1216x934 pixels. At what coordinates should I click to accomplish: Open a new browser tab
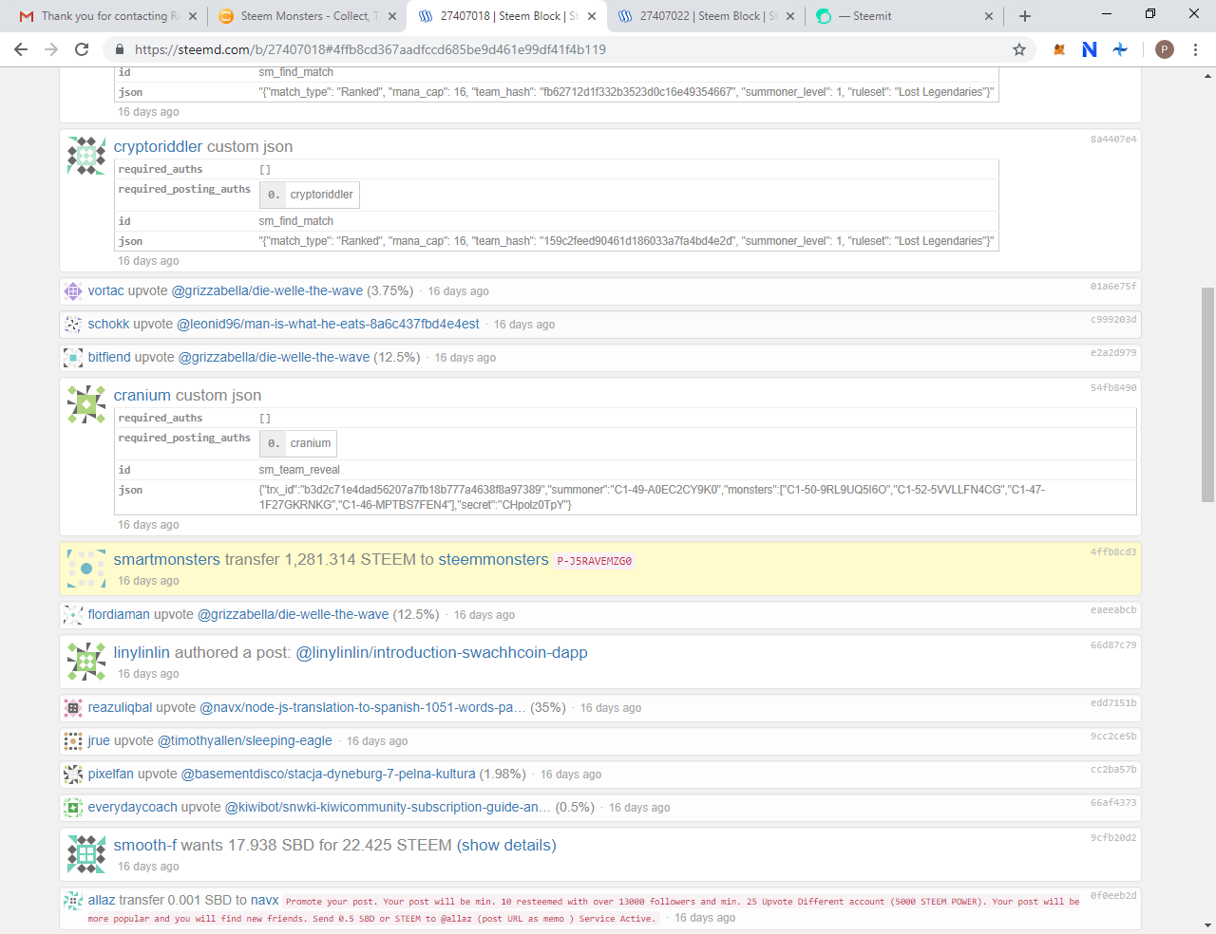[x=1024, y=16]
